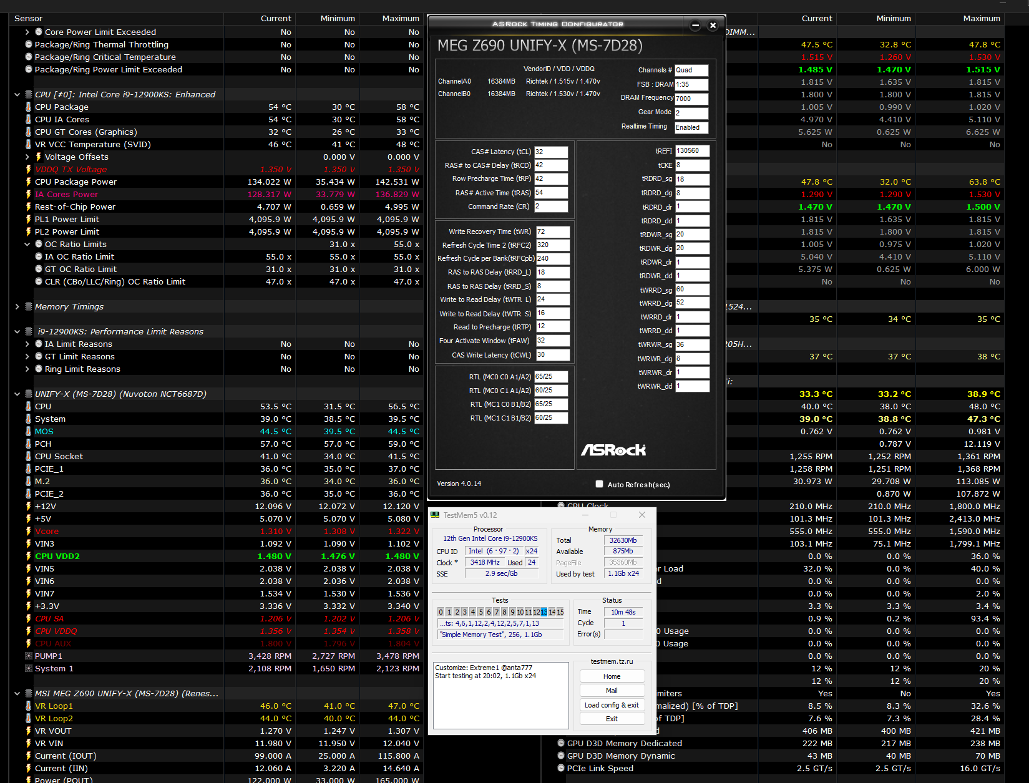Image resolution: width=1029 pixels, height=783 pixels.
Task: Select the Rest-of-Chip Power row
Action: pos(217,207)
